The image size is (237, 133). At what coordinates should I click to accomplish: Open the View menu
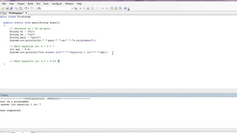click(11, 4)
